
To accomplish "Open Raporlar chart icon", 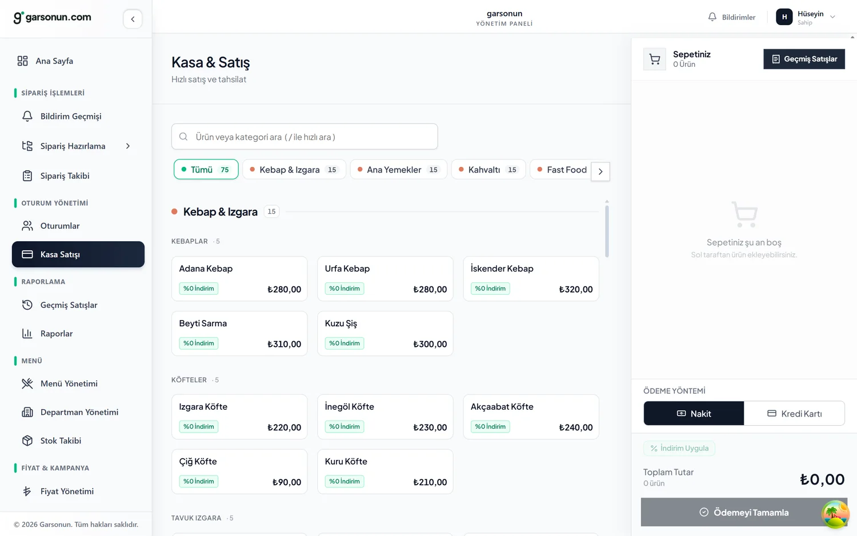I will pos(27,334).
